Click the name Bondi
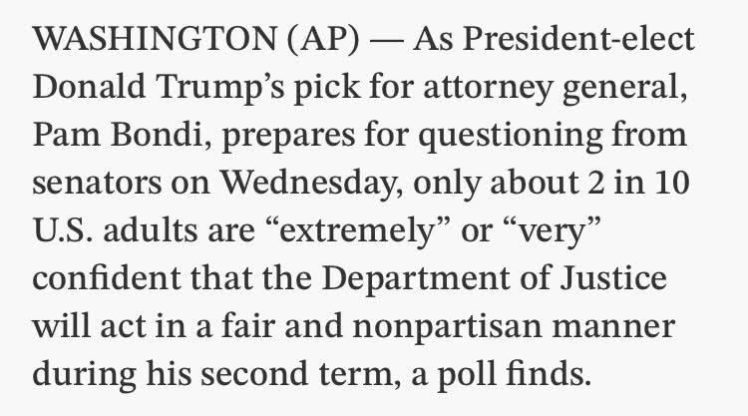The width and height of the screenshot is (748, 416). (158, 135)
